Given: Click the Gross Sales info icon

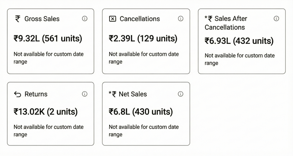Looking at the screenshot, I should coord(85,19).
